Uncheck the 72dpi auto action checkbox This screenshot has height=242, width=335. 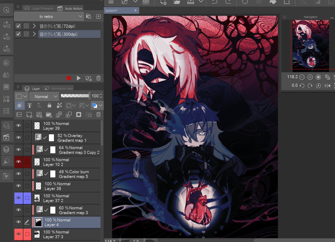point(18,26)
